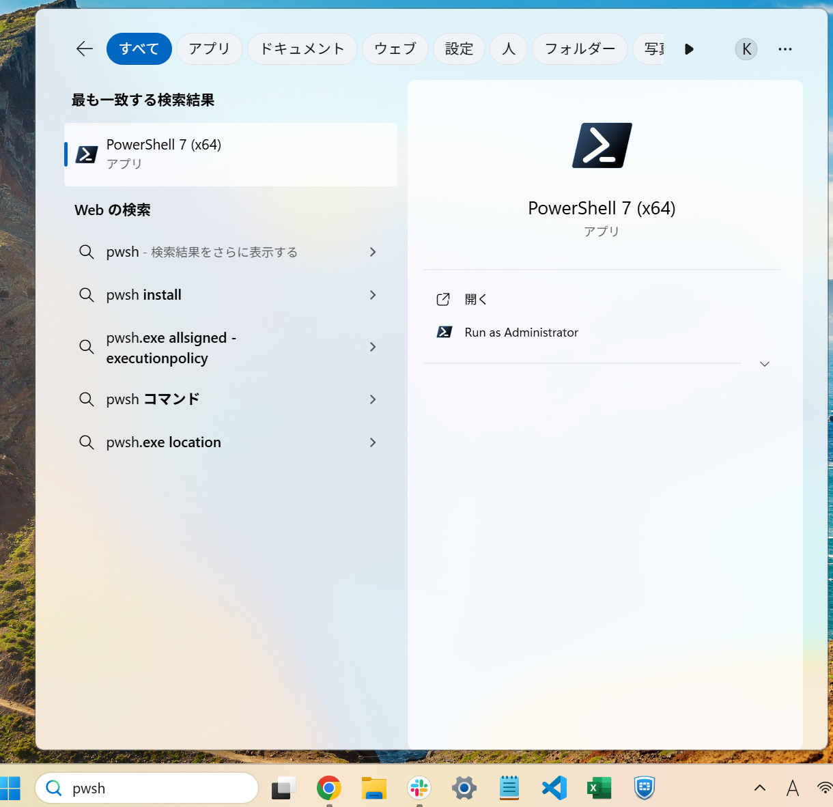The image size is (833, 807).
Task: Open the K user account avatar
Action: (746, 49)
